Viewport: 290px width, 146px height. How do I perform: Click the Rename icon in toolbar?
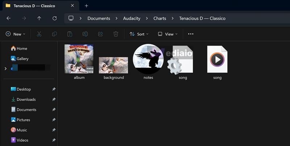click(x=85, y=34)
